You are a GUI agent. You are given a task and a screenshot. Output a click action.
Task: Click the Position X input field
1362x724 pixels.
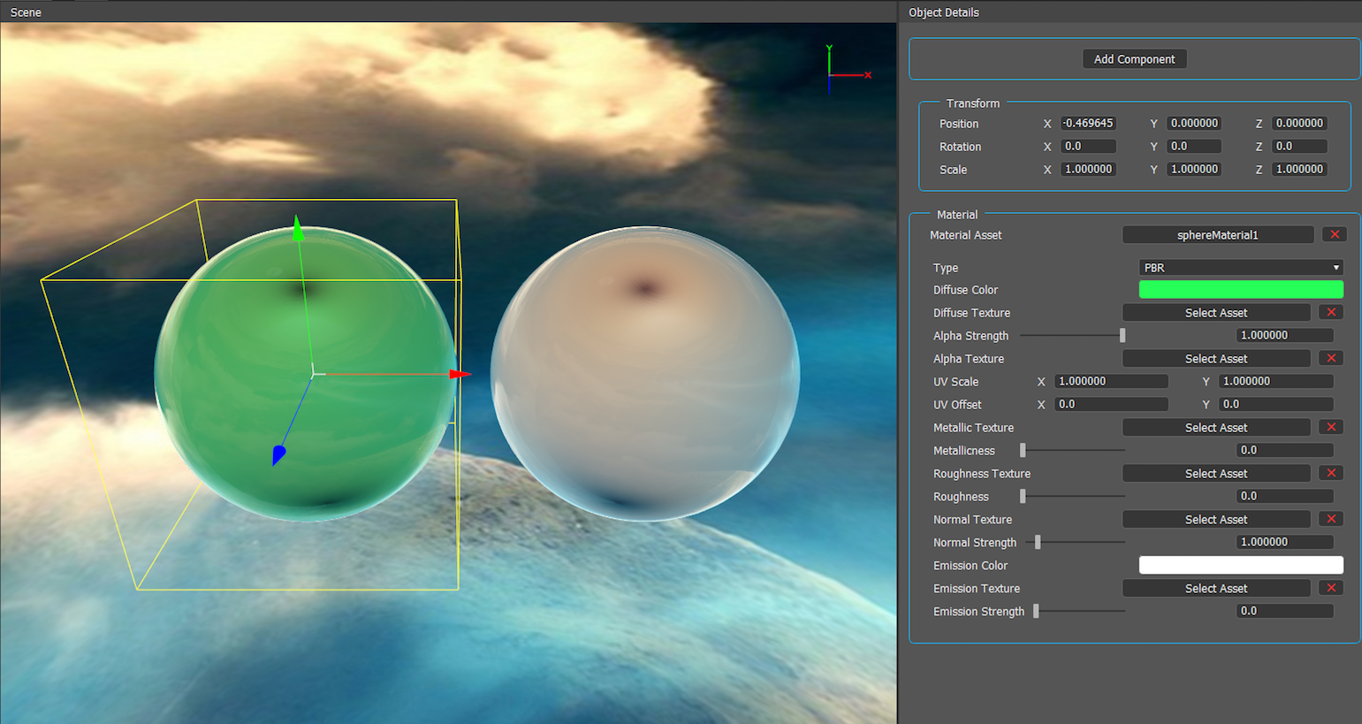click(x=1088, y=123)
